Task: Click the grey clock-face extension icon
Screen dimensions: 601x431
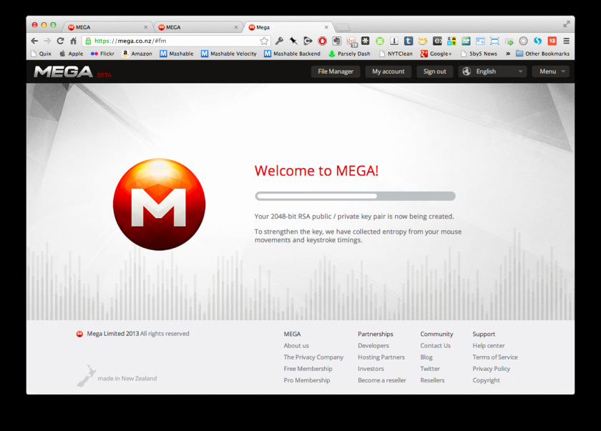Action: click(523, 41)
